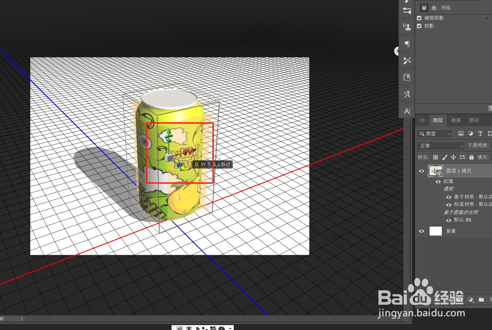Filter layers by adjustment layer icon
This screenshot has width=492, height=330.
[x=470, y=134]
